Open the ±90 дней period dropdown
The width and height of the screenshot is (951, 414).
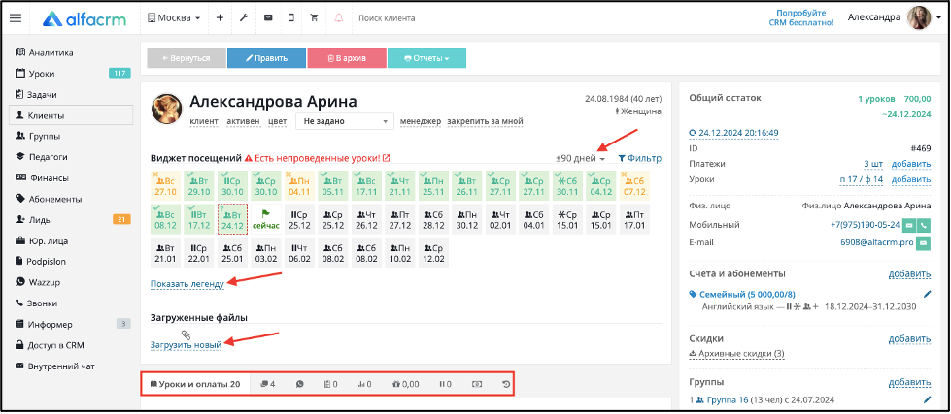pos(581,159)
